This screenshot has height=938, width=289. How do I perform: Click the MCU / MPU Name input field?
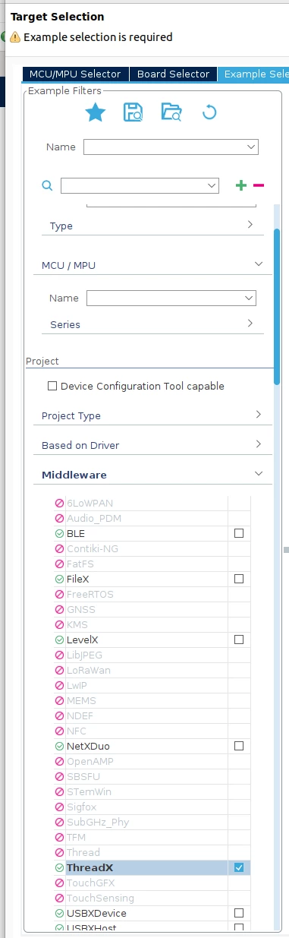171,298
